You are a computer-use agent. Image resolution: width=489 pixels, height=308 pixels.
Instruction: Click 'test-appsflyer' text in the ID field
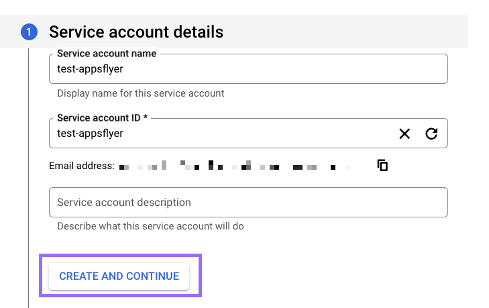(90, 134)
